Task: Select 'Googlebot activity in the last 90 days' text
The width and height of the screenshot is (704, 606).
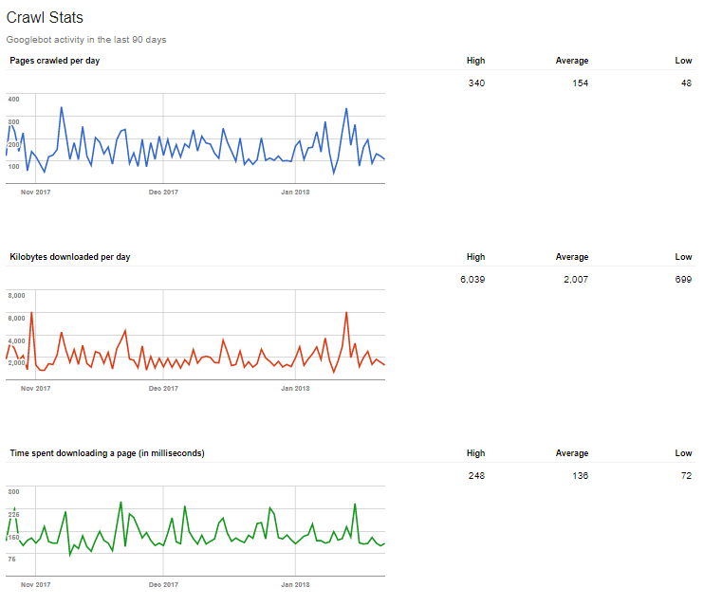Action: coord(86,40)
